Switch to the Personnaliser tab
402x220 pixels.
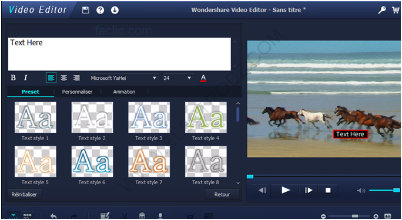(77, 92)
